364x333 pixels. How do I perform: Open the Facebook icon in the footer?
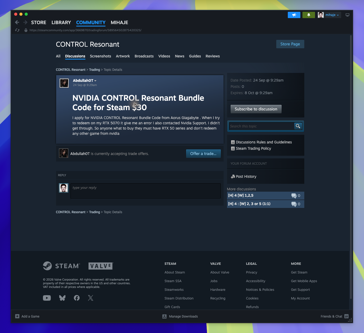coord(77,298)
